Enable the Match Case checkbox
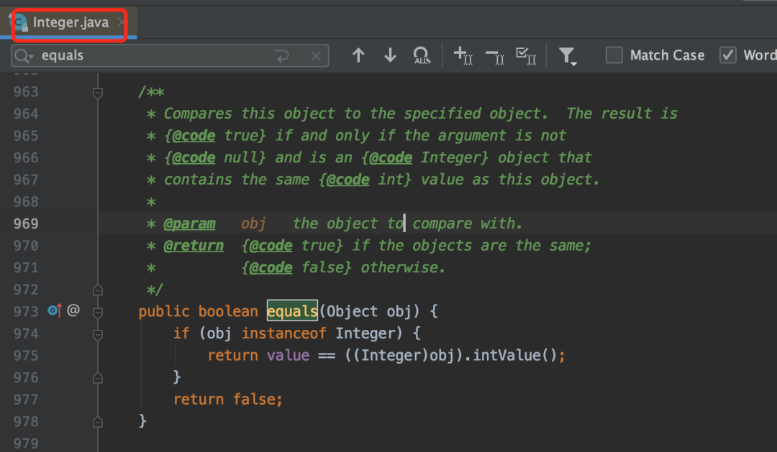Screen dimensions: 777x452 (614, 55)
